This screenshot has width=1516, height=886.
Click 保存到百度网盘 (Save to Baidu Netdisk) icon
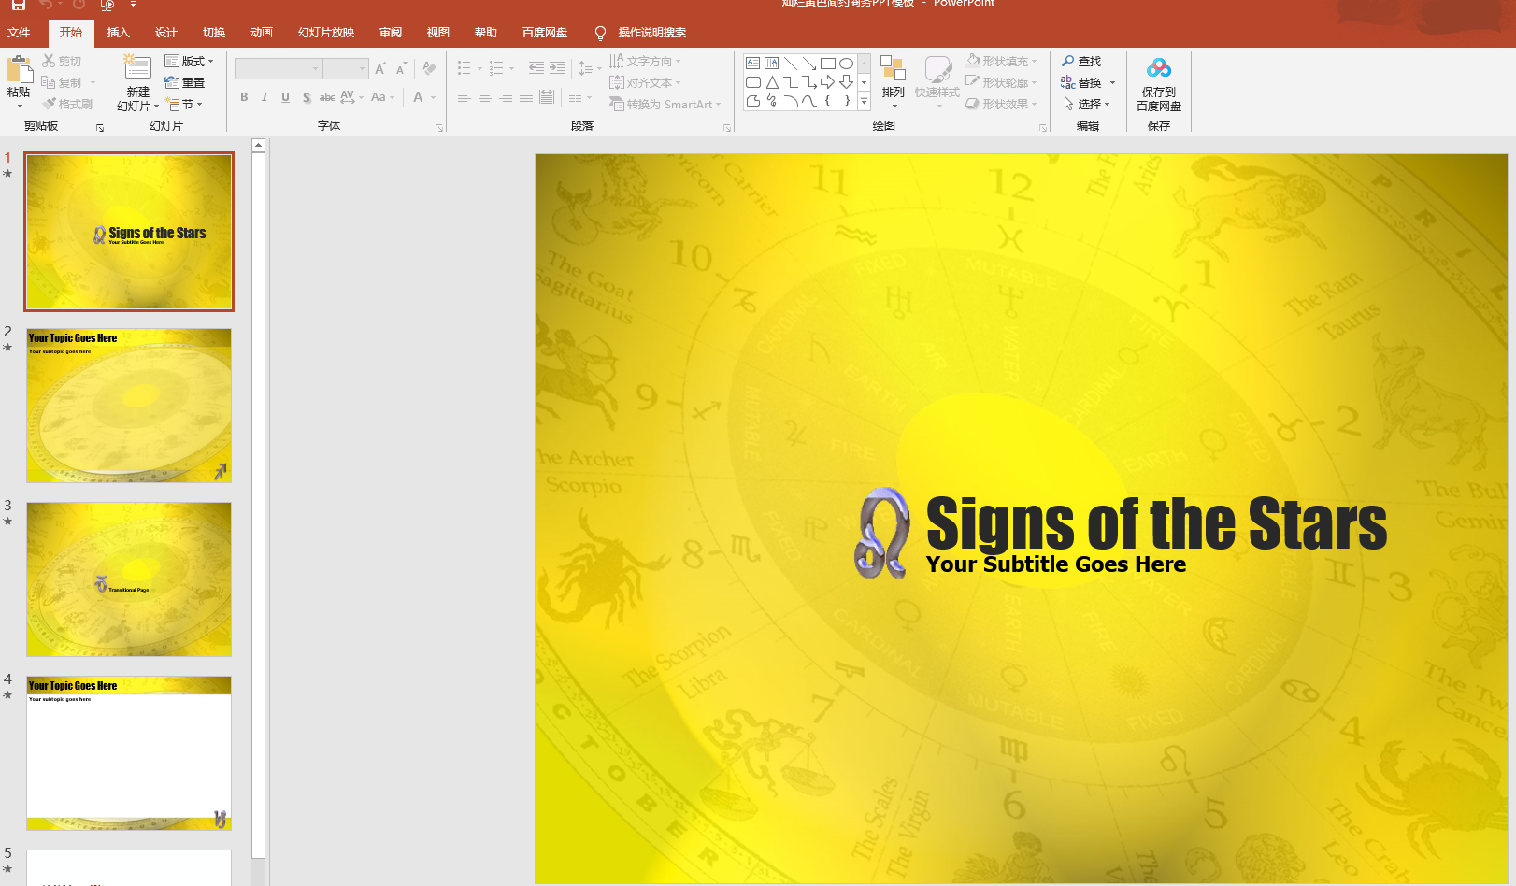1159,68
